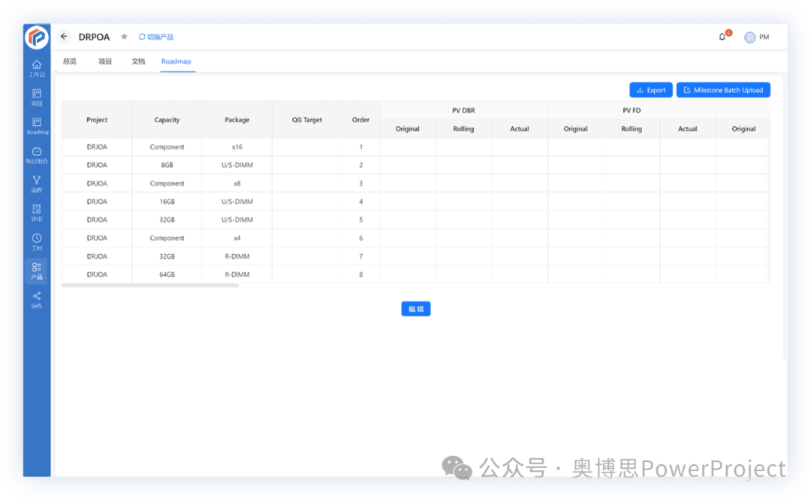The height and width of the screenshot is (501, 811).
Task: Select the highlighted 产品 product sidebar icon
Action: 36,270
